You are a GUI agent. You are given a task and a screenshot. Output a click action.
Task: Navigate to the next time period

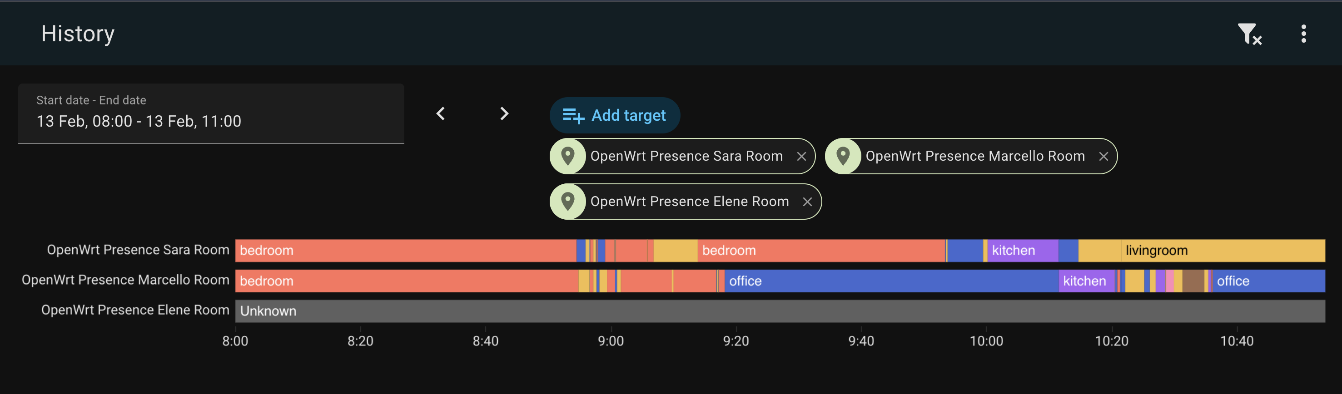(x=504, y=113)
